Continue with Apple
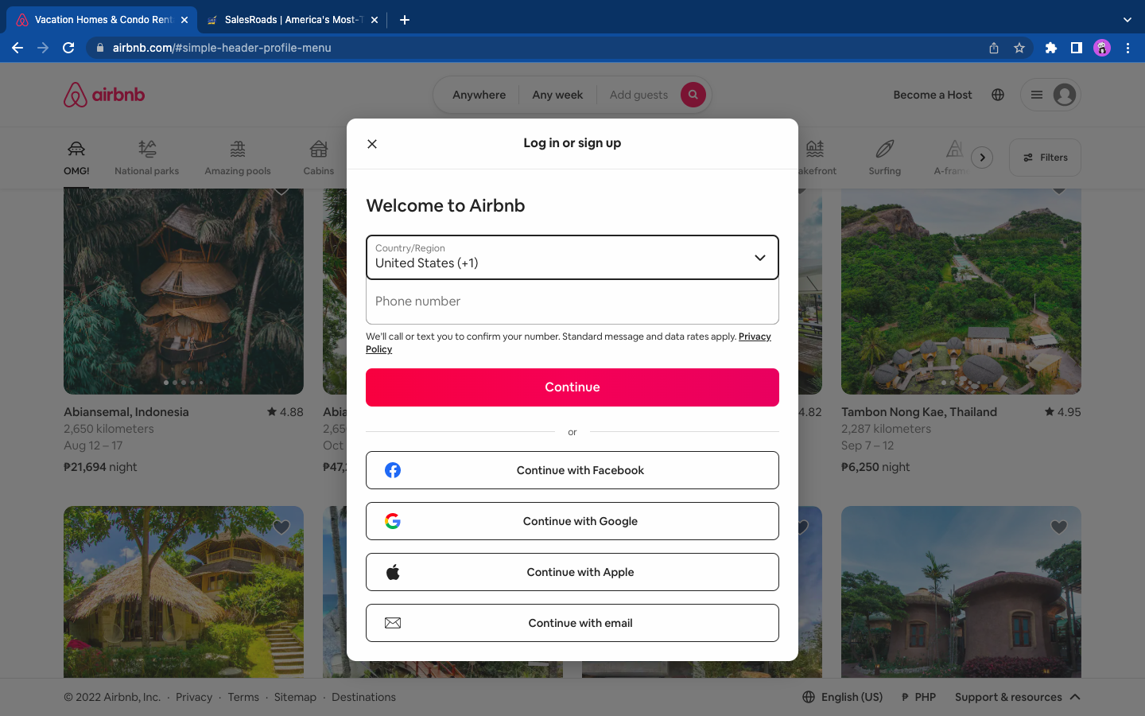The height and width of the screenshot is (716, 1145). (x=572, y=572)
